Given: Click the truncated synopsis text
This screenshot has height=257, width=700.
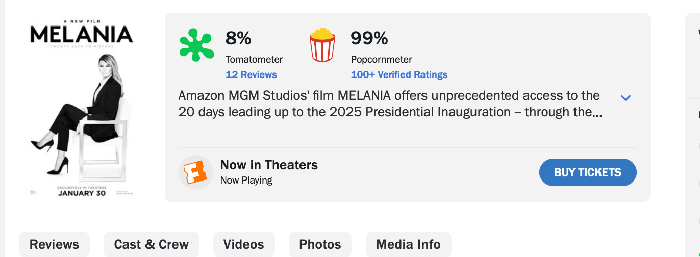Looking at the screenshot, I should pyautogui.click(x=390, y=104).
